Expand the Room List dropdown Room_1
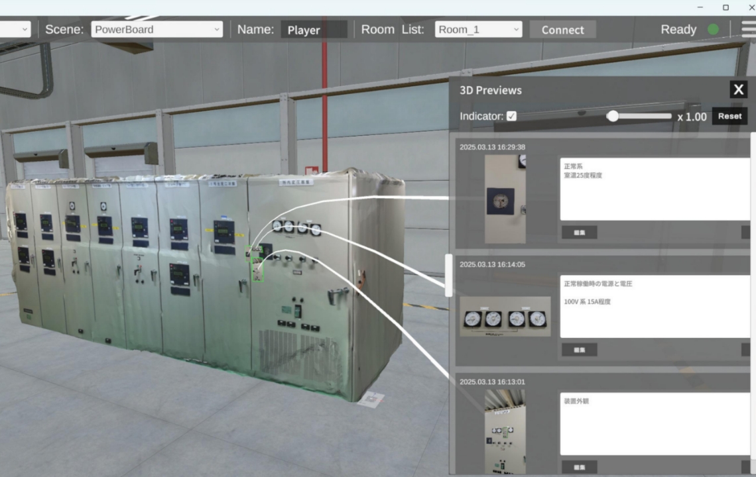Screen dimensions: 756x477 point(478,30)
